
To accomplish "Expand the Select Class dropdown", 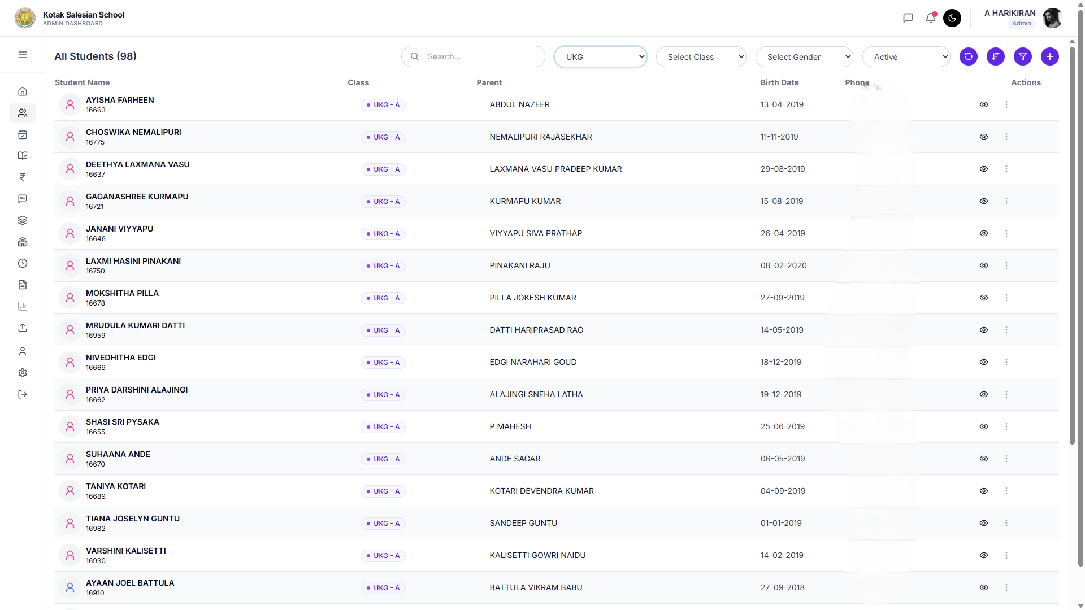I will coord(701,57).
